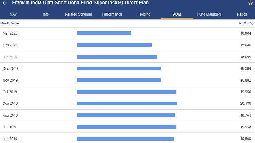The height and width of the screenshot is (143, 255).
Task: Select the Mar 2020 AUM bar
Action: pyautogui.click(x=104, y=33)
